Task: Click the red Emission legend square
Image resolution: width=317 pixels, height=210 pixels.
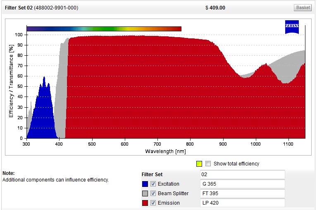Action: point(145,203)
